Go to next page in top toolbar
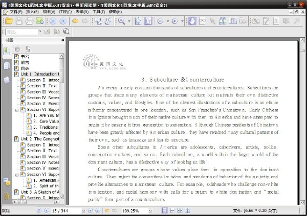 [x=63, y=21]
